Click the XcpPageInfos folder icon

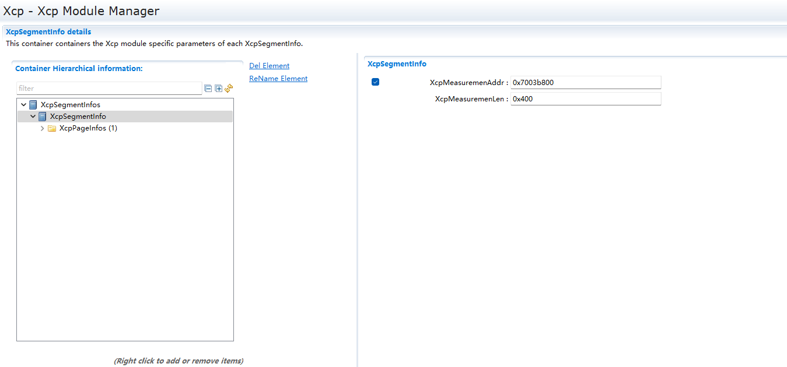pos(52,128)
